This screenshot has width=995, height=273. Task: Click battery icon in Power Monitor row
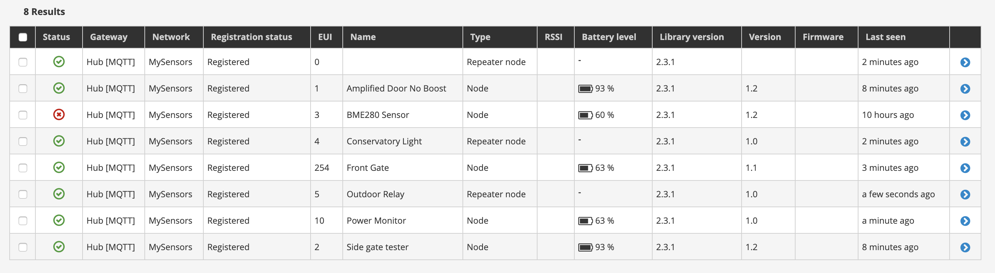pos(585,221)
